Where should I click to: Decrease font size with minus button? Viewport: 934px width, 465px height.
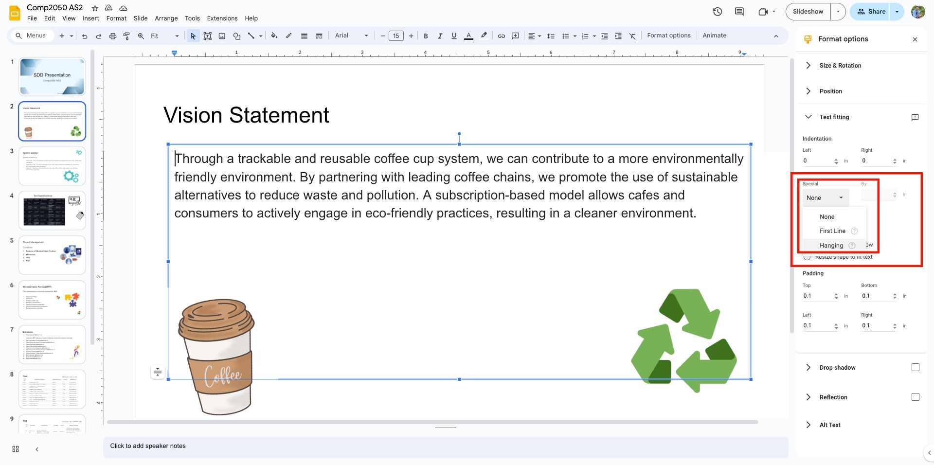[383, 36]
